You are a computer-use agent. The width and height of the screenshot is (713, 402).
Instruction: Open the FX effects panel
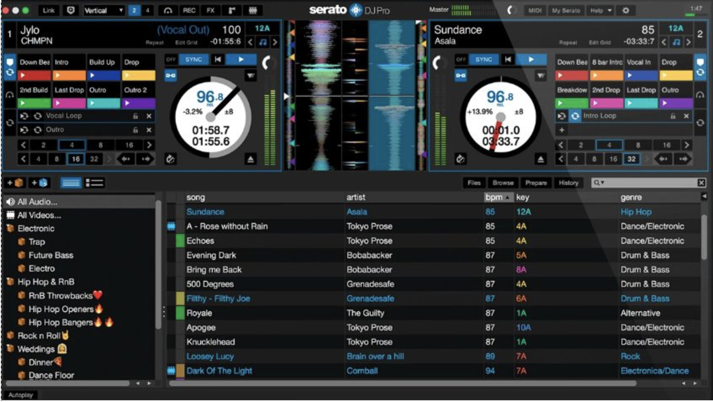tap(210, 11)
